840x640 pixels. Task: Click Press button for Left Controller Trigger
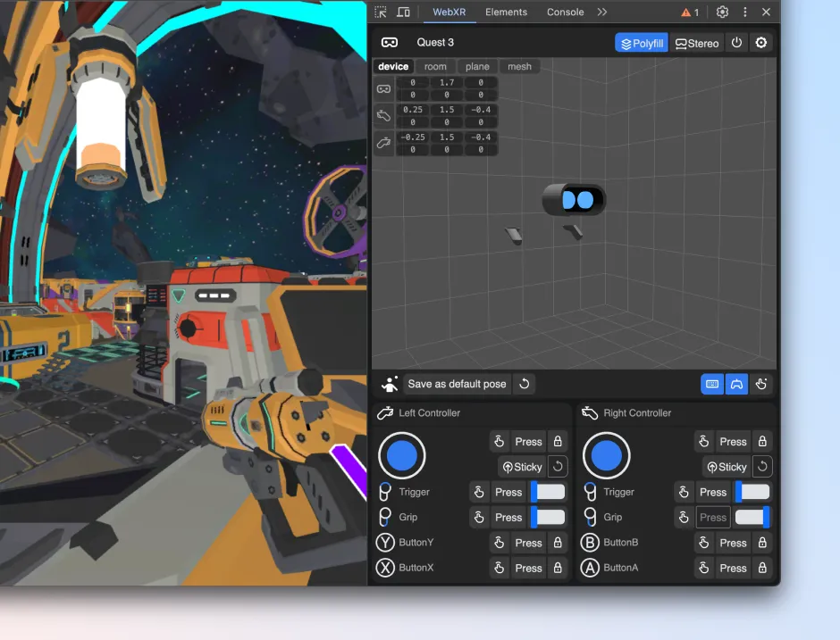[x=508, y=493]
